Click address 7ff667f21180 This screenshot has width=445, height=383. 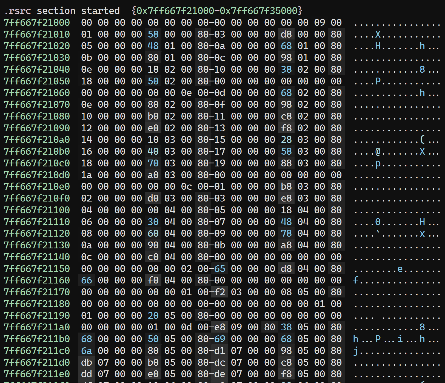pyautogui.click(x=37, y=304)
